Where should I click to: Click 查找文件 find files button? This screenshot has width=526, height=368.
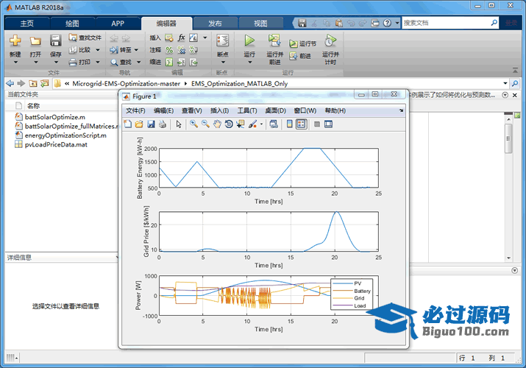pyautogui.click(x=85, y=38)
